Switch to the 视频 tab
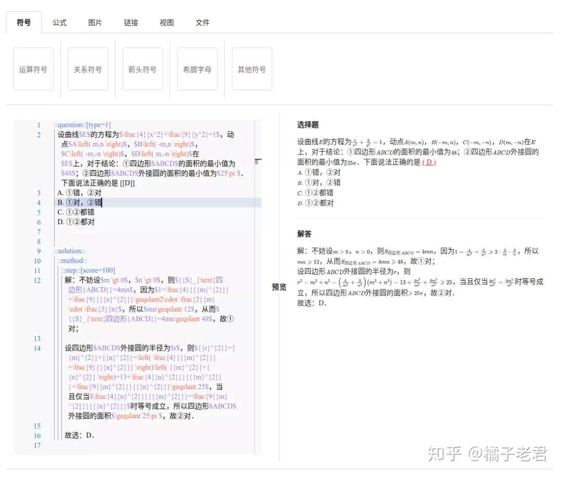Viewport: 562px width, 477px height. pyautogui.click(x=166, y=22)
